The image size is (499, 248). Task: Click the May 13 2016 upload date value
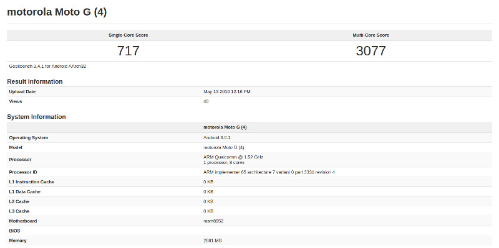point(227,91)
